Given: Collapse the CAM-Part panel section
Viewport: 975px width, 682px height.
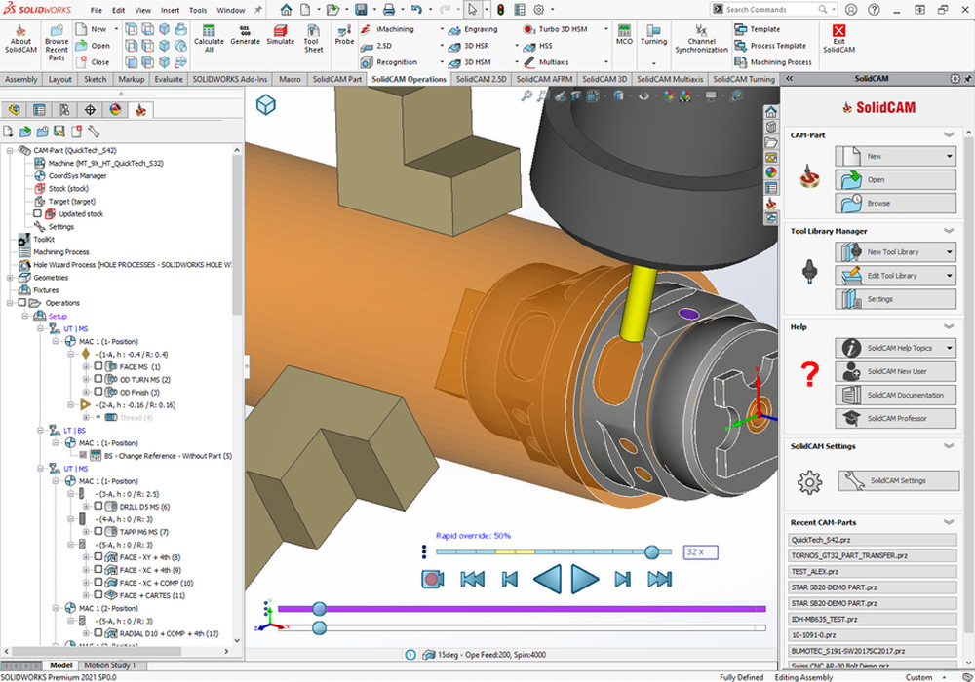Looking at the screenshot, I should point(949,134).
